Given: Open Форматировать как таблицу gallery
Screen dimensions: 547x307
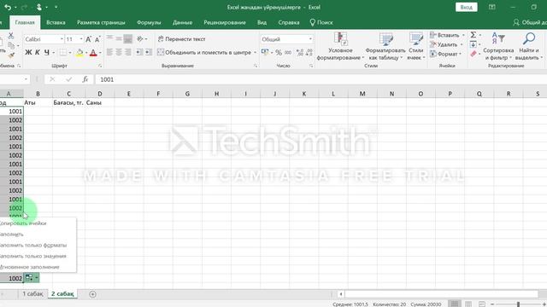Looking at the screenshot, I should coord(385,46).
